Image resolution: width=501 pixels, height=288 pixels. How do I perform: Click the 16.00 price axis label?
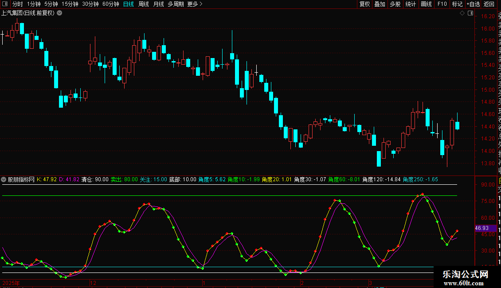tap(488, 29)
